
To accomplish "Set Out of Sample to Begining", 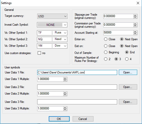I will point(106,52).
